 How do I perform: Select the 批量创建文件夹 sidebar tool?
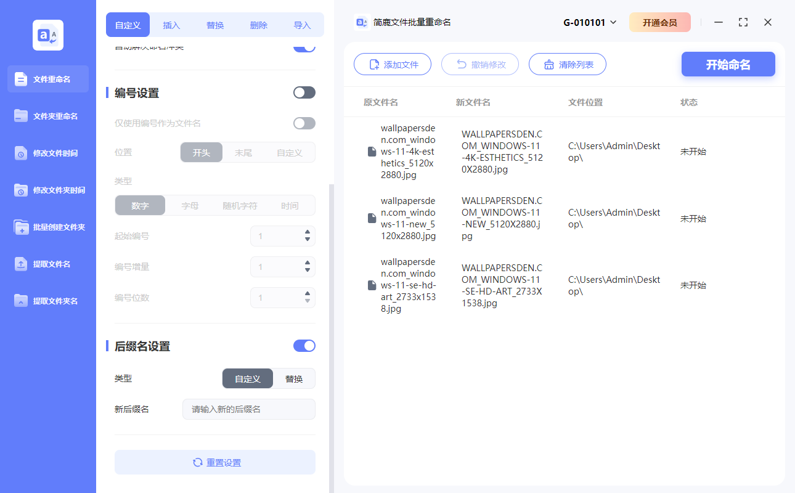pos(47,227)
